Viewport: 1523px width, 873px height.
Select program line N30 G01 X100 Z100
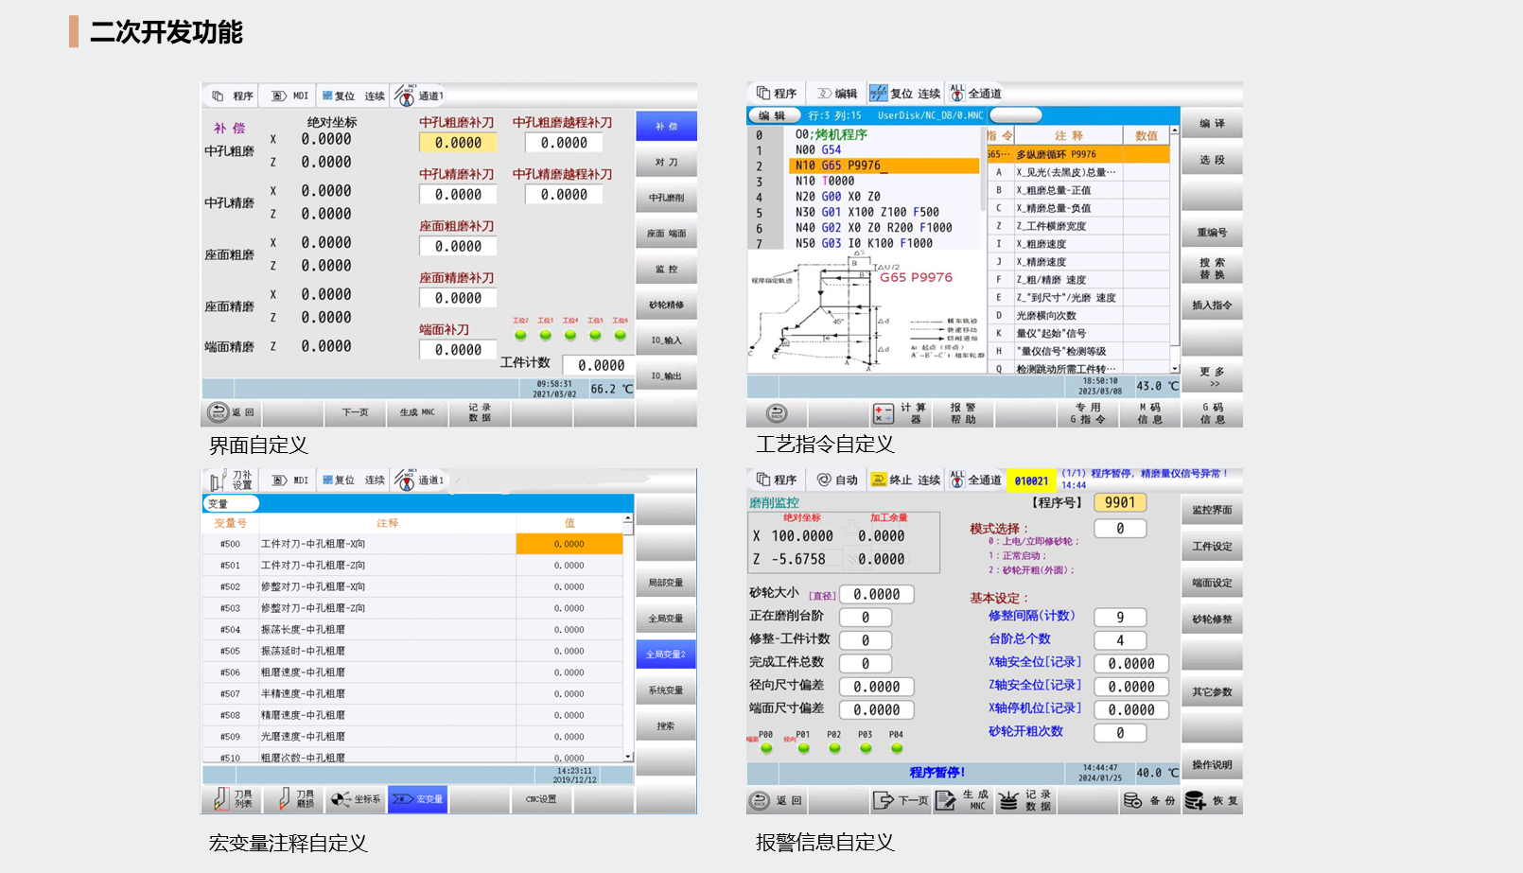pyautogui.click(x=867, y=212)
